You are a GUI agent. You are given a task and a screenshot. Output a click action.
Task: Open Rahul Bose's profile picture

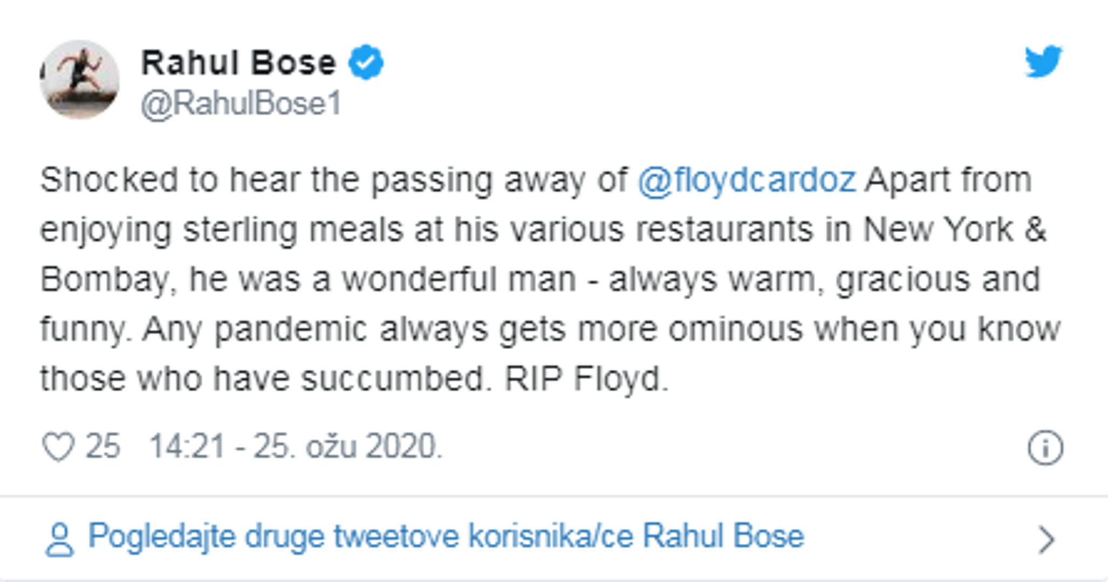pyautogui.click(x=79, y=79)
